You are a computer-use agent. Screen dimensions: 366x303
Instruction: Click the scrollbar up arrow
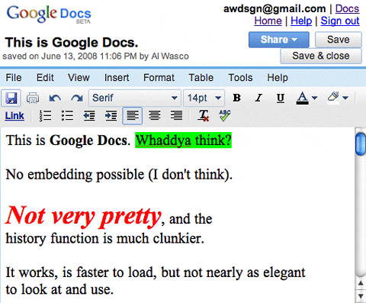point(361,284)
